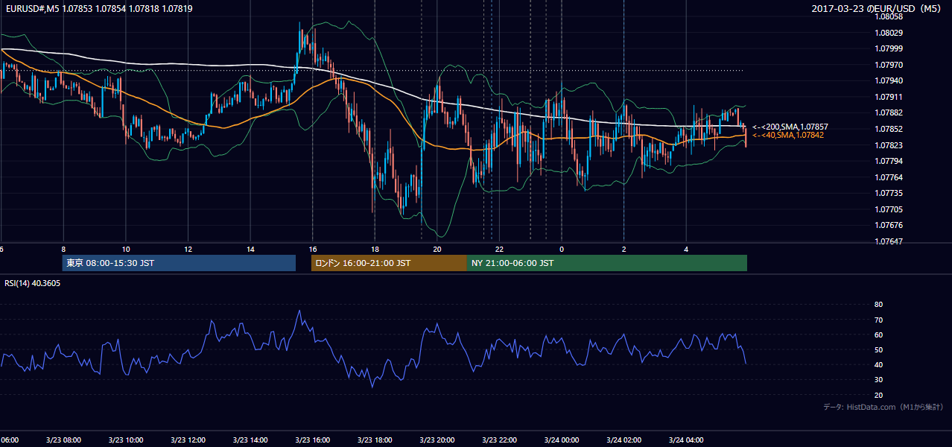This screenshot has width=952, height=447.
Task: Click price axis label 1.07940
Action: coord(889,80)
